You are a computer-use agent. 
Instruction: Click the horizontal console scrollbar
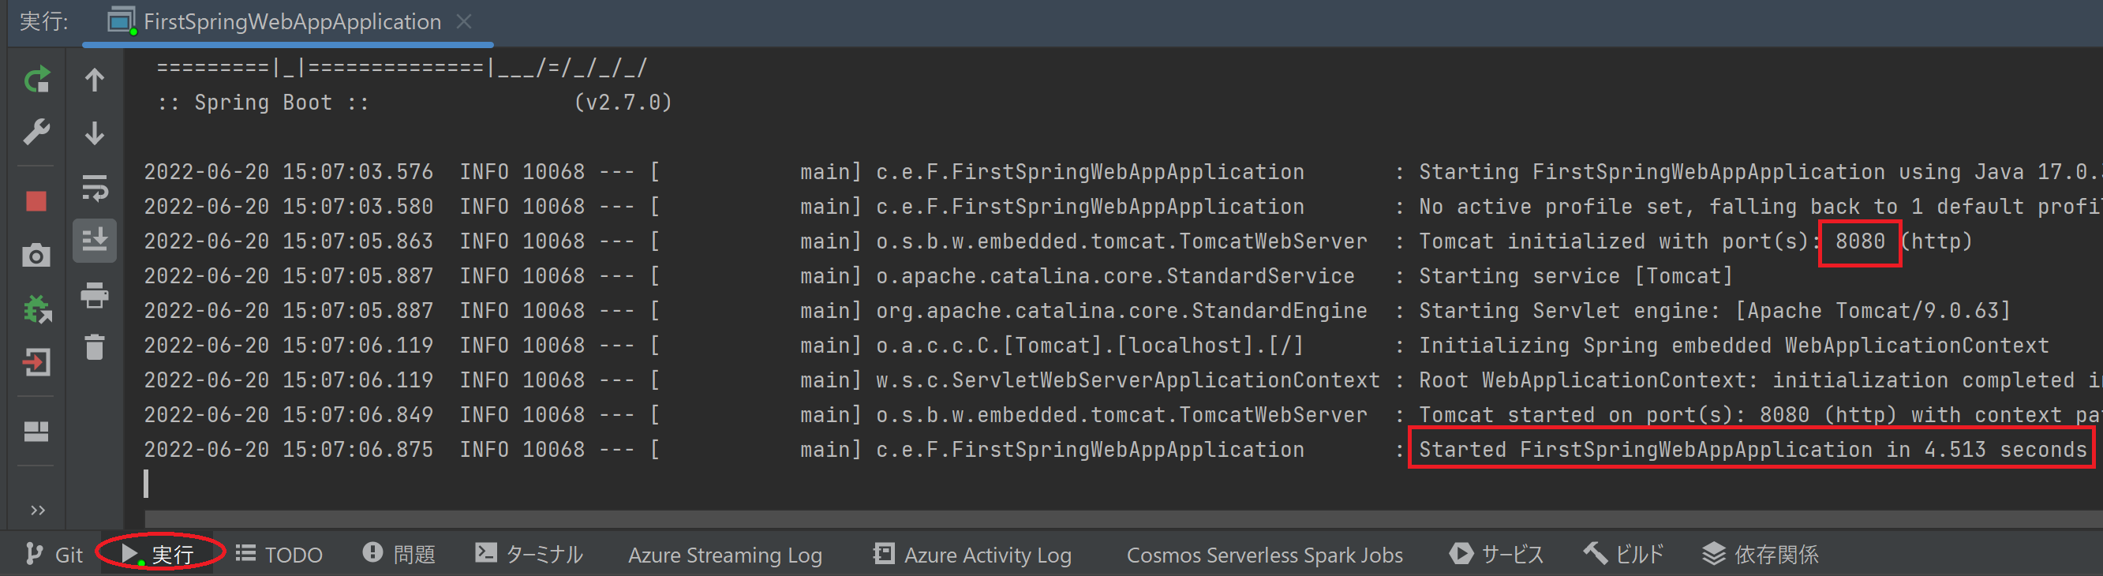coord(1124,518)
